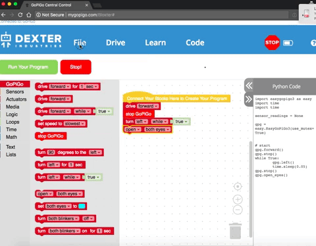
Task: Click the browser address bar
Action: [161, 15]
